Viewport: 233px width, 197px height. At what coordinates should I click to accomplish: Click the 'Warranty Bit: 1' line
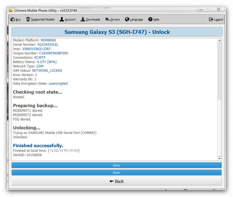pyautogui.click(x=25, y=79)
